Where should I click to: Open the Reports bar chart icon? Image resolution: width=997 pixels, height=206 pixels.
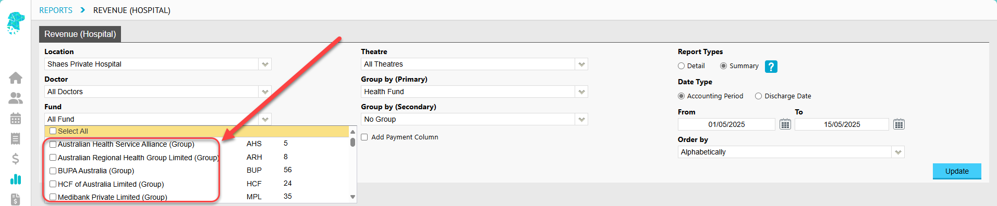coord(16,179)
